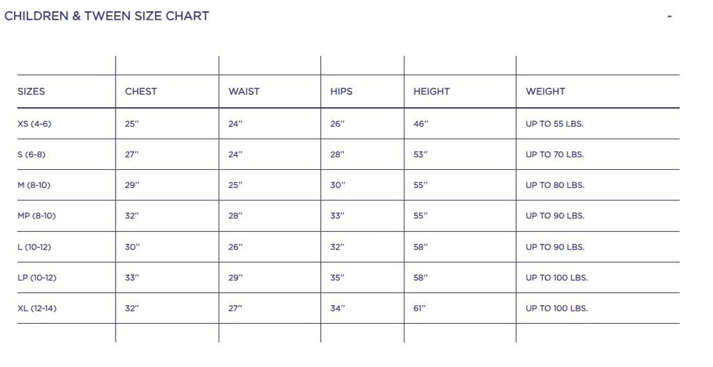Click the HEIGHT column header
713x367 pixels.
pyautogui.click(x=432, y=91)
